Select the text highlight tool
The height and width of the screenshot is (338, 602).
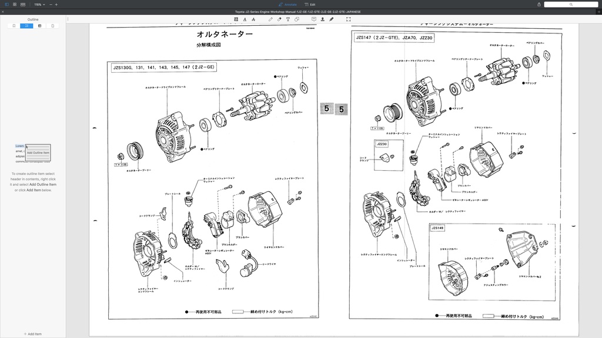tap(236, 19)
